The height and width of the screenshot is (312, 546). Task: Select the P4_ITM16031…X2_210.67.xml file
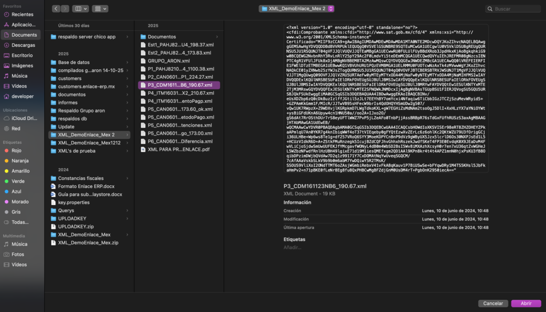tap(179, 93)
